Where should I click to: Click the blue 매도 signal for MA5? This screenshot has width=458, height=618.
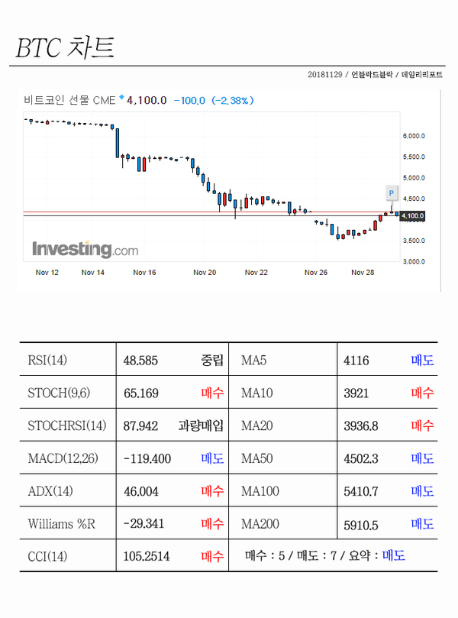click(422, 361)
